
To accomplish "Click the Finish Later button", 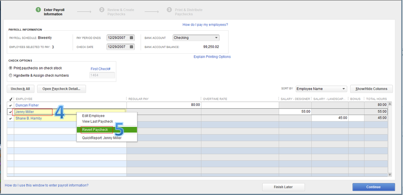I will 283,187.
